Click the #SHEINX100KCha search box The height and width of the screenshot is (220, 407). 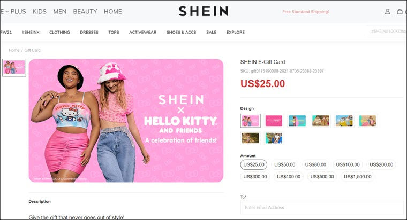coord(387,32)
